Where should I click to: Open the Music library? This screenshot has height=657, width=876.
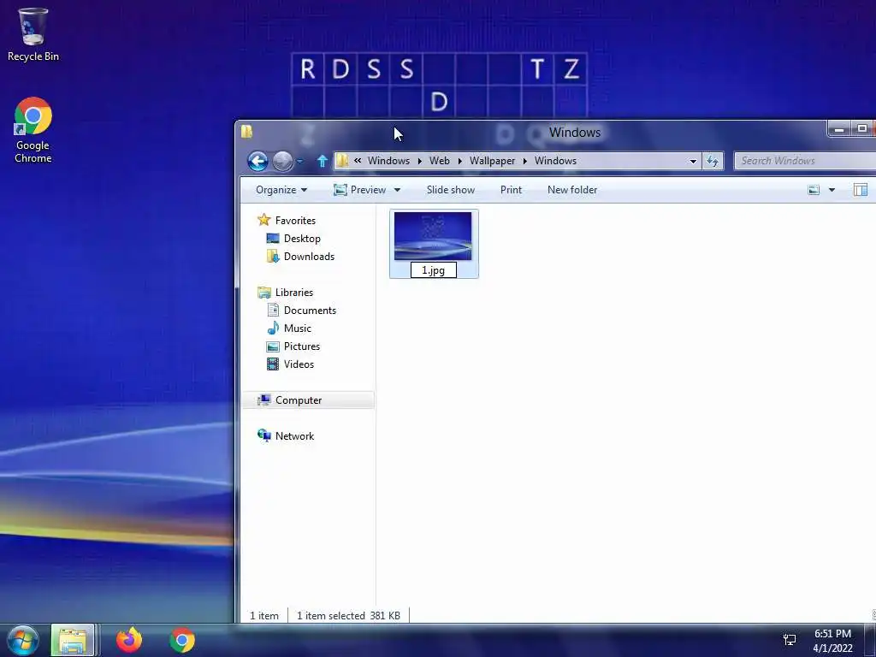[297, 328]
